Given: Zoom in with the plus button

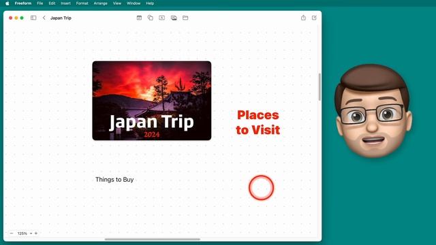Looking at the screenshot, I should tap(36, 233).
